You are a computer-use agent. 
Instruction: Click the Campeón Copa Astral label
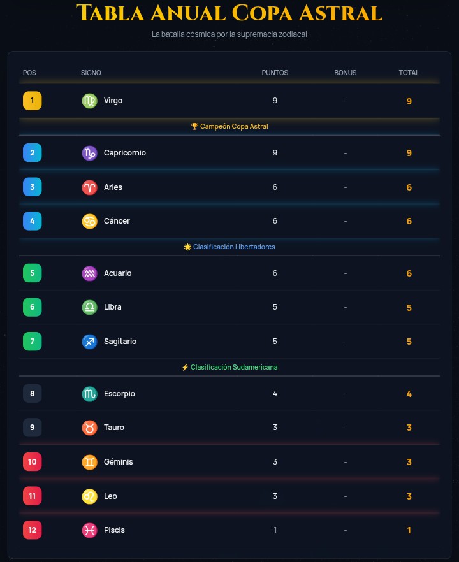pos(229,127)
